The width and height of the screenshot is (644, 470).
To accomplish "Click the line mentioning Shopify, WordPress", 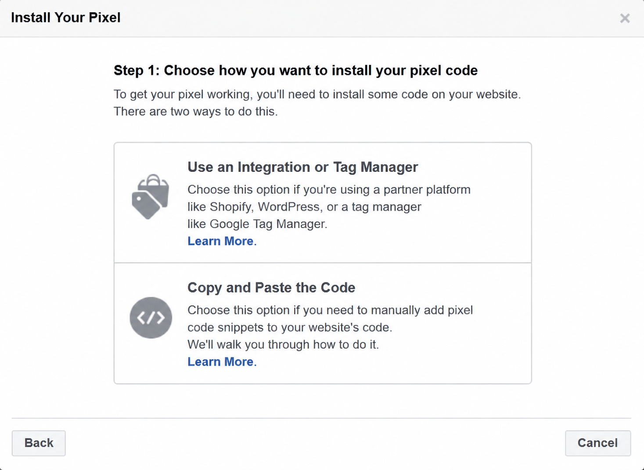I will (304, 207).
